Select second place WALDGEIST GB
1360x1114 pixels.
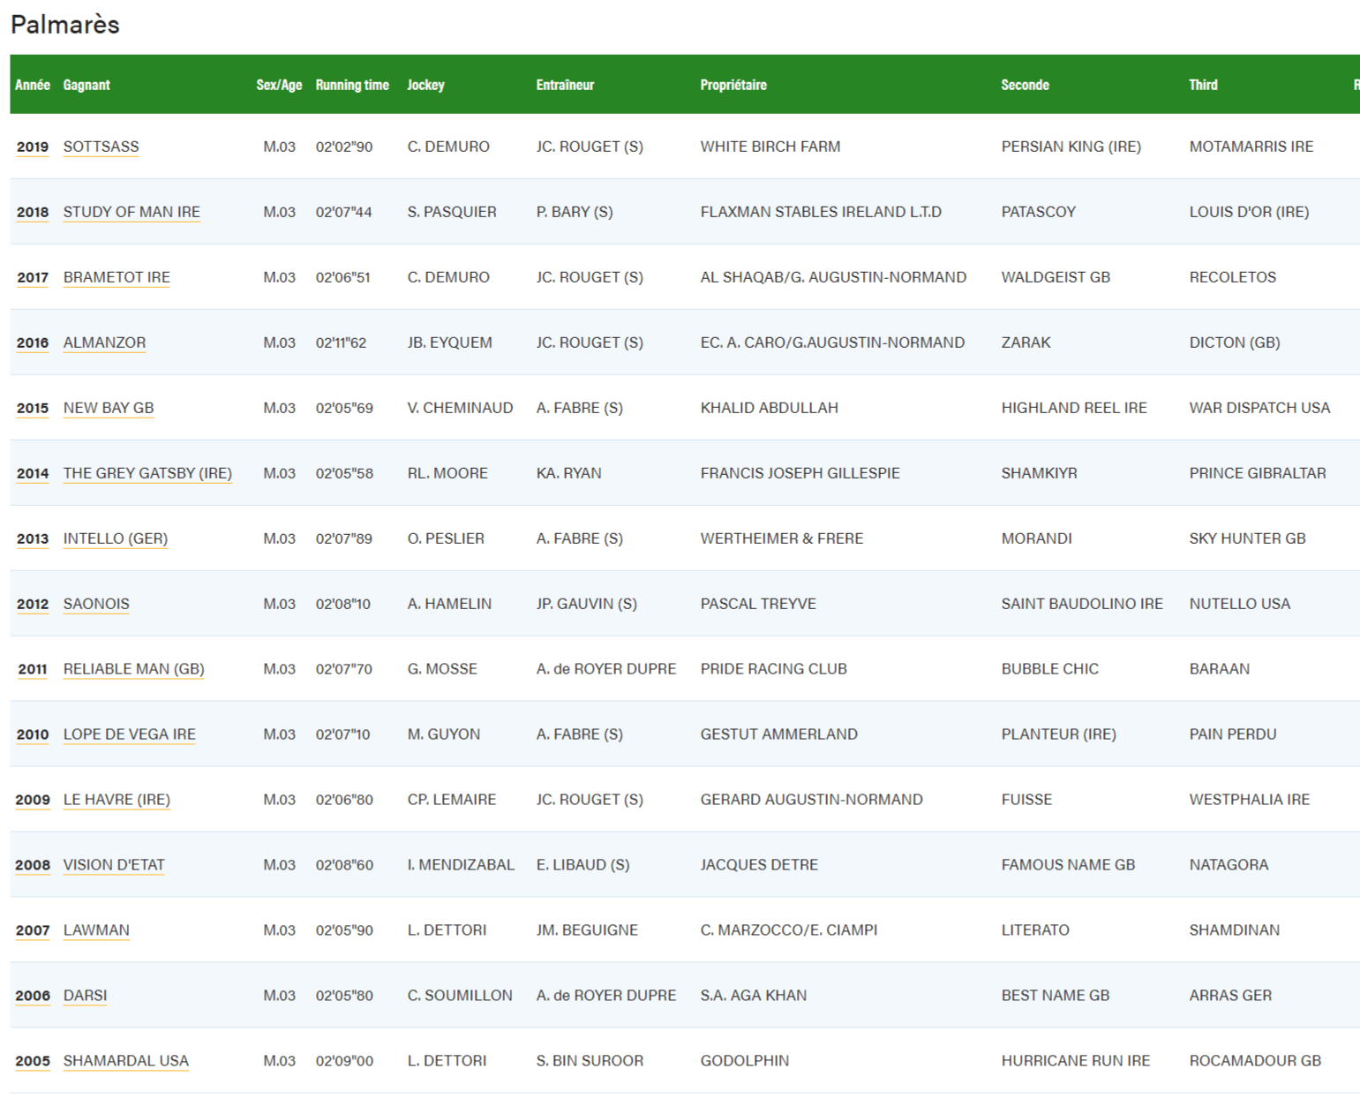[x=1056, y=277]
